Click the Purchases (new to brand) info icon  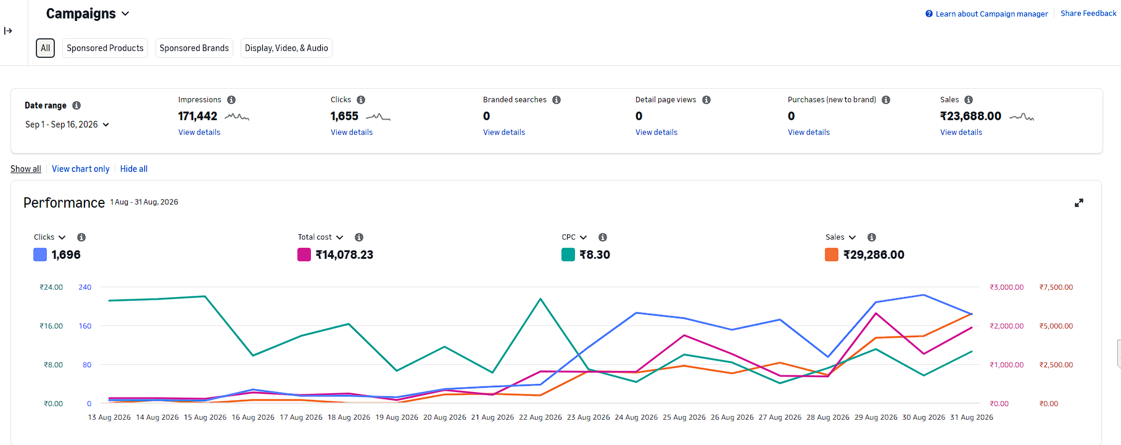click(x=886, y=100)
